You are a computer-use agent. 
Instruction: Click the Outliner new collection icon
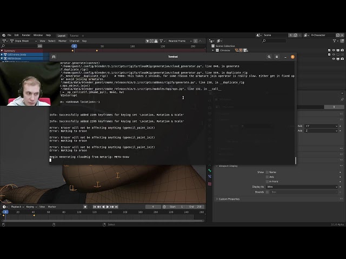[x=342, y=41]
